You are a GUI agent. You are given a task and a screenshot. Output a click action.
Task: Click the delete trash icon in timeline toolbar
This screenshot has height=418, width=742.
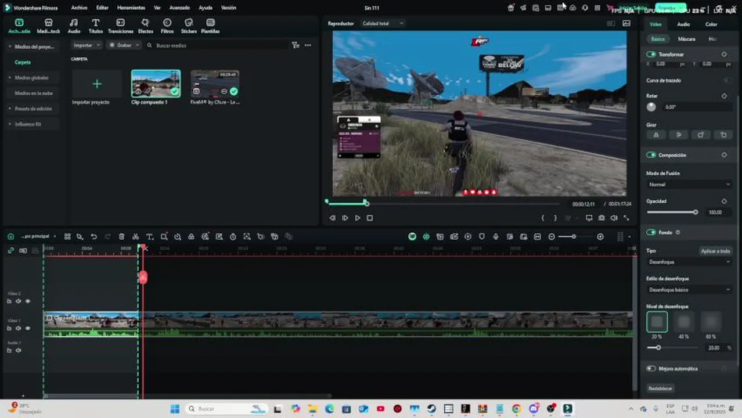click(x=121, y=236)
